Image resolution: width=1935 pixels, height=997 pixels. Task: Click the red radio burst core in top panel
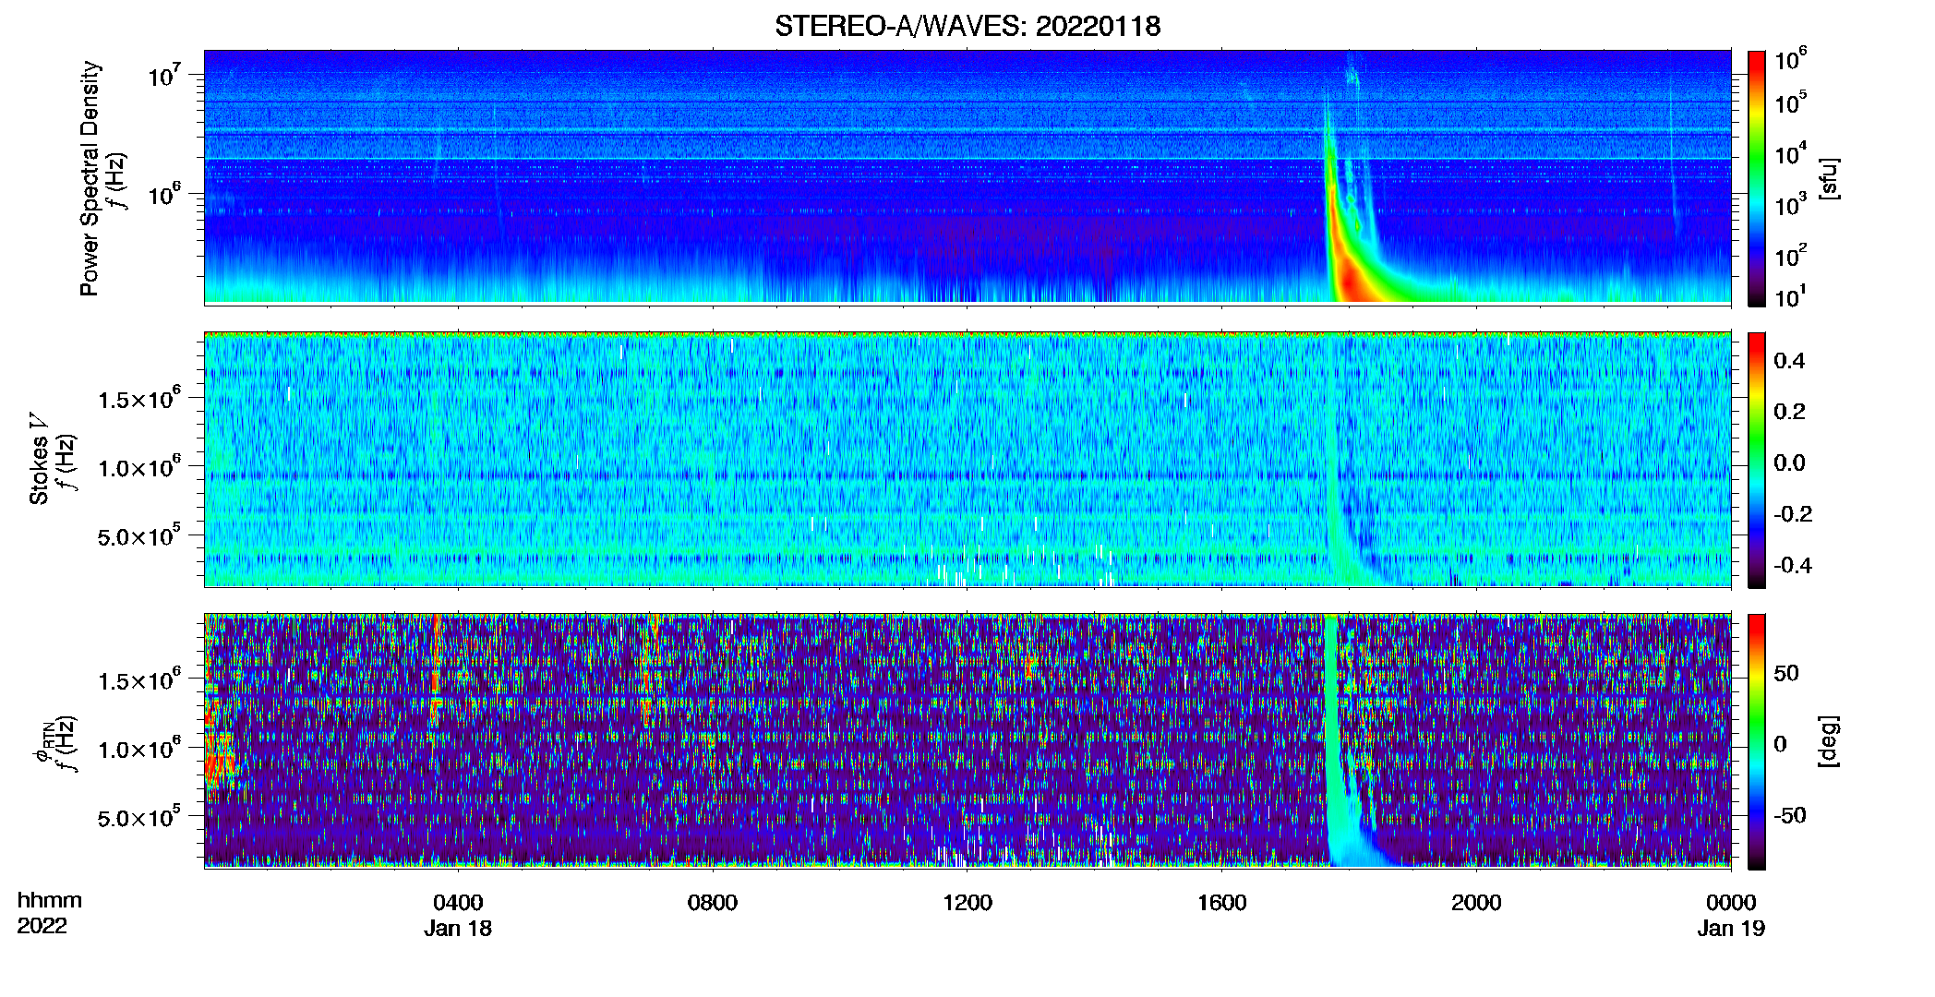1351,280
